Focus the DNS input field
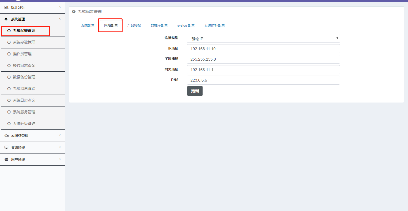The width and height of the screenshot is (408, 211). [263, 80]
